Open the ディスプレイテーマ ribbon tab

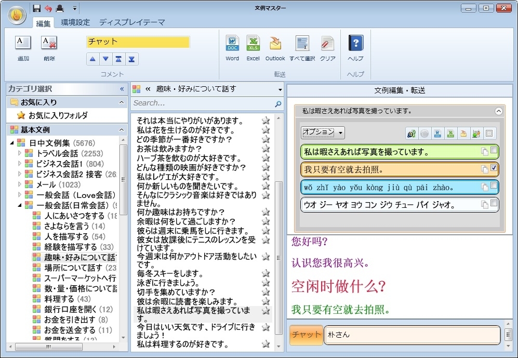click(132, 22)
